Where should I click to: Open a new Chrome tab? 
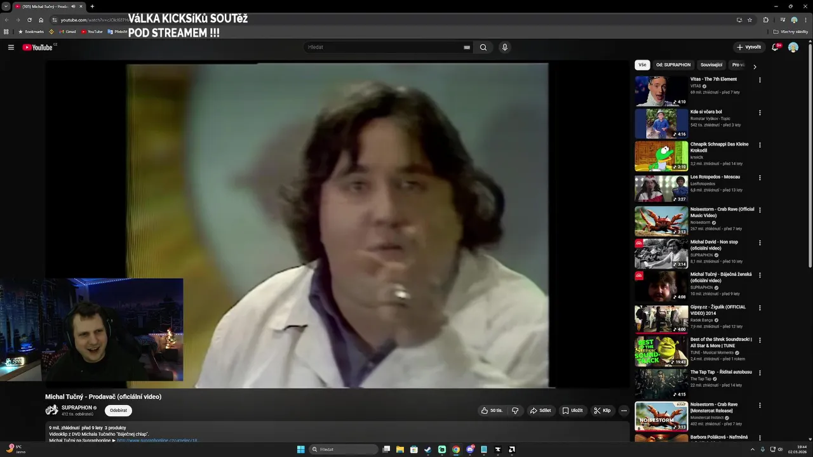coord(92,6)
